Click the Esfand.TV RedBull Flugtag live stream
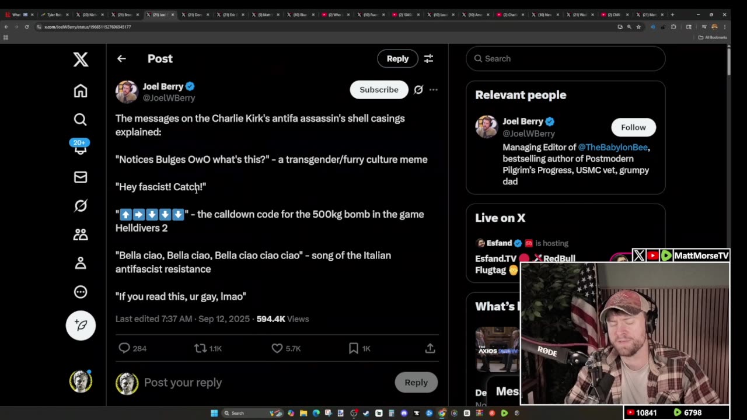 pos(525,264)
